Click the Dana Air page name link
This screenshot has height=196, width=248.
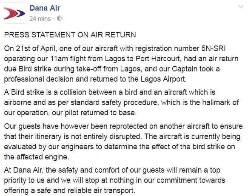point(45,8)
